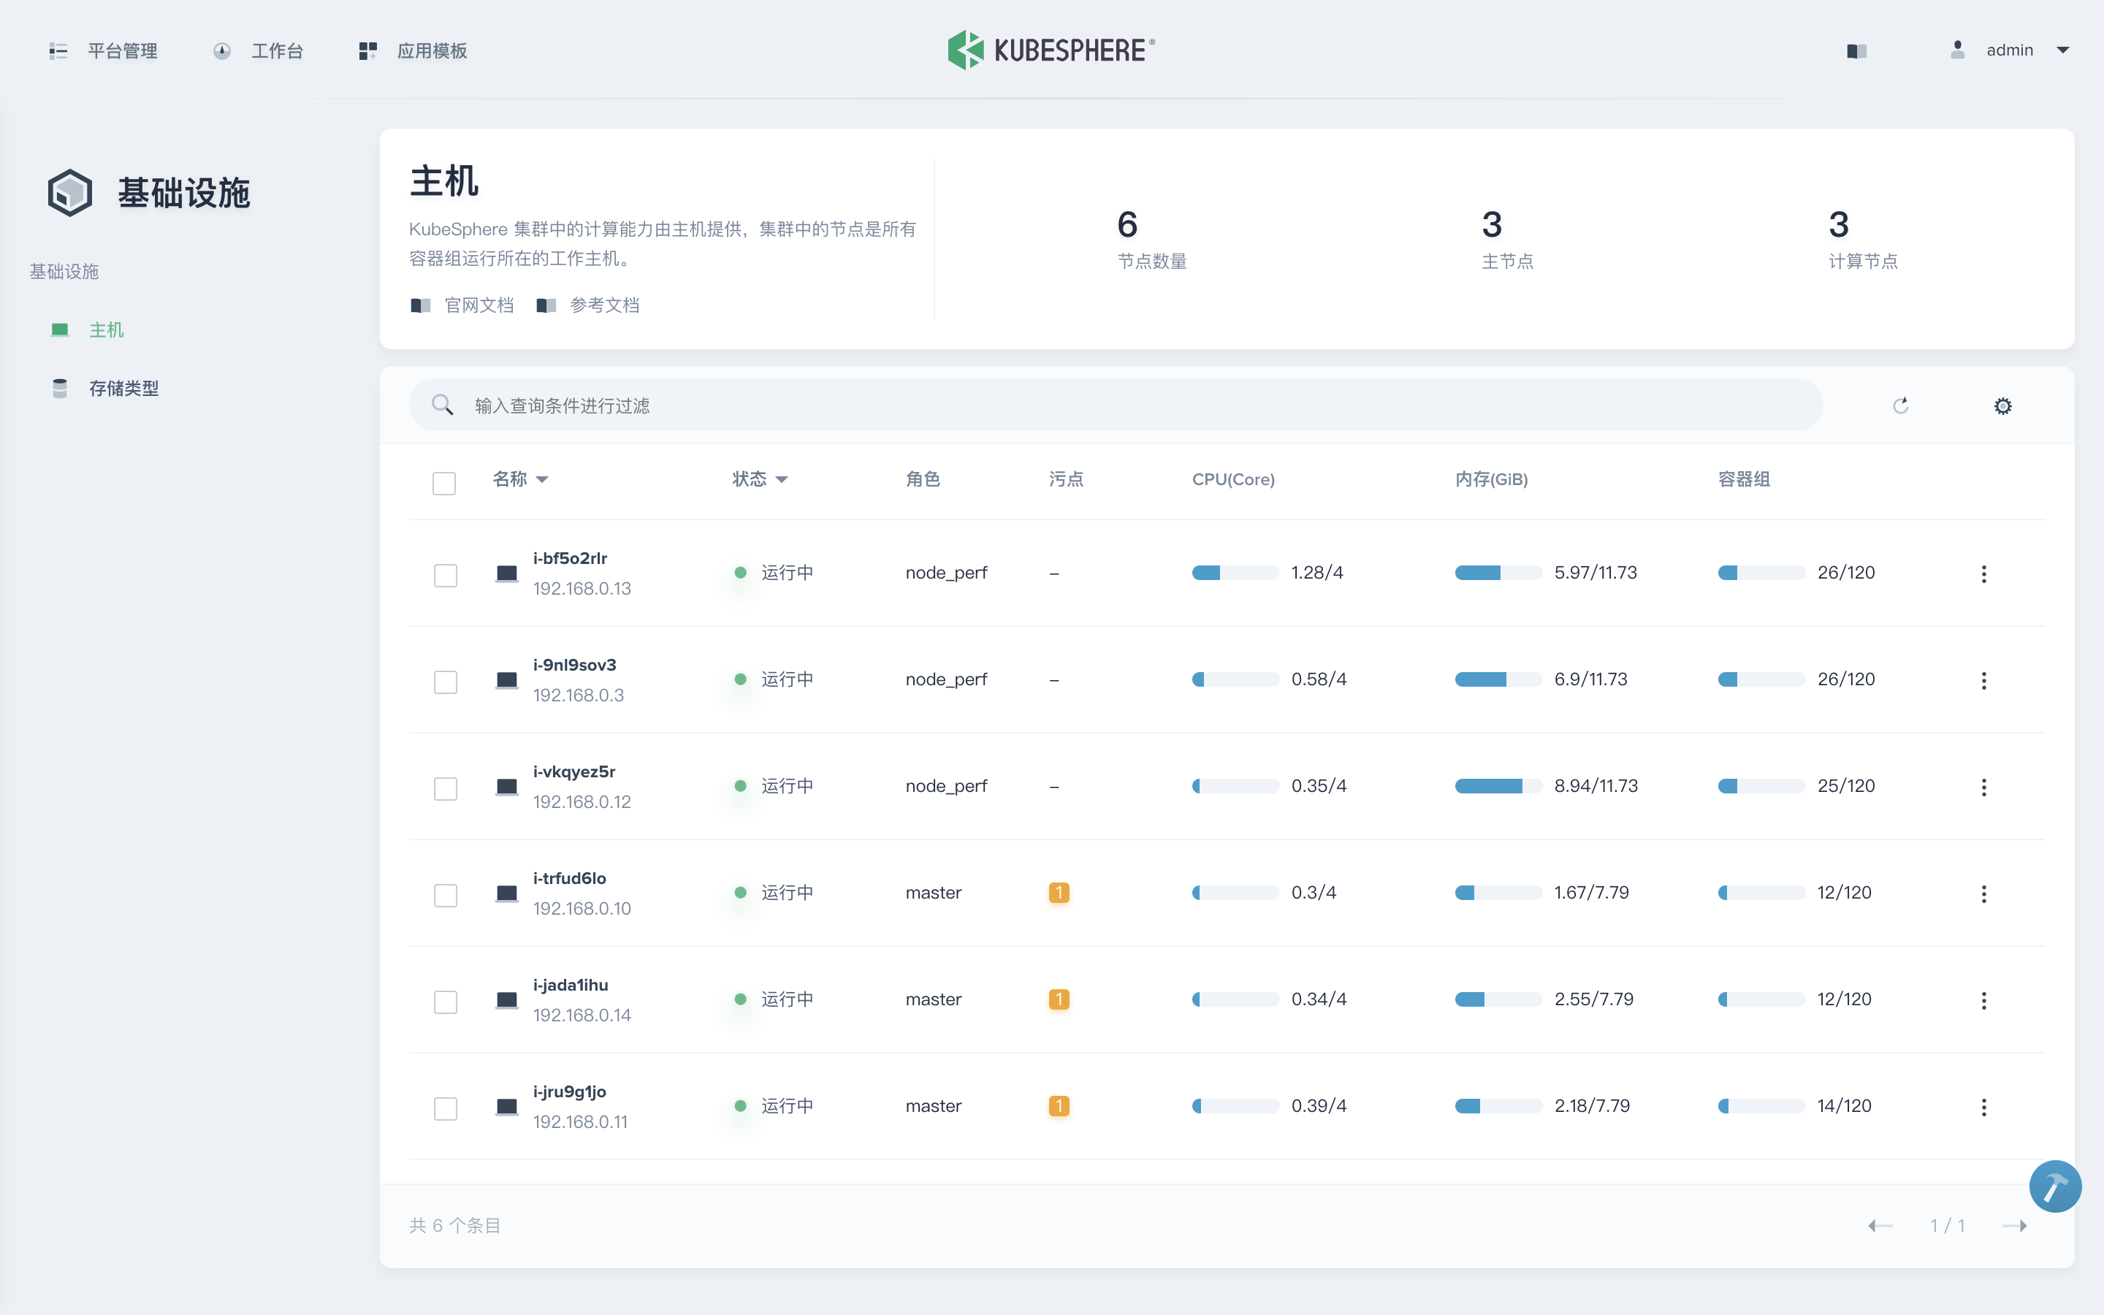The image size is (2104, 1315).
Task: Open the 名称 column sort dropdown
Action: coord(544,479)
